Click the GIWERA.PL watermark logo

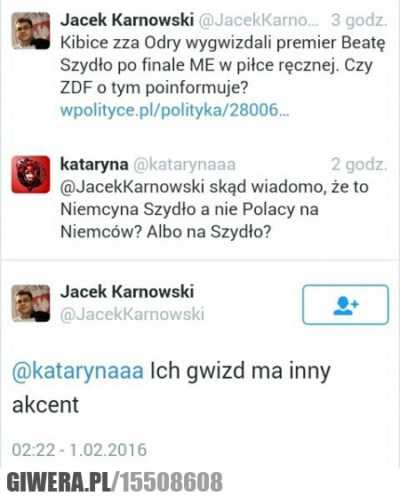(115, 482)
